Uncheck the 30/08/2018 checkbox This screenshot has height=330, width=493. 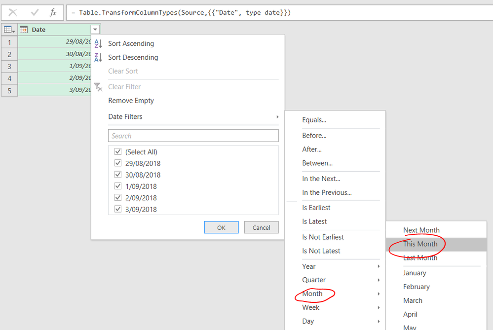click(118, 175)
